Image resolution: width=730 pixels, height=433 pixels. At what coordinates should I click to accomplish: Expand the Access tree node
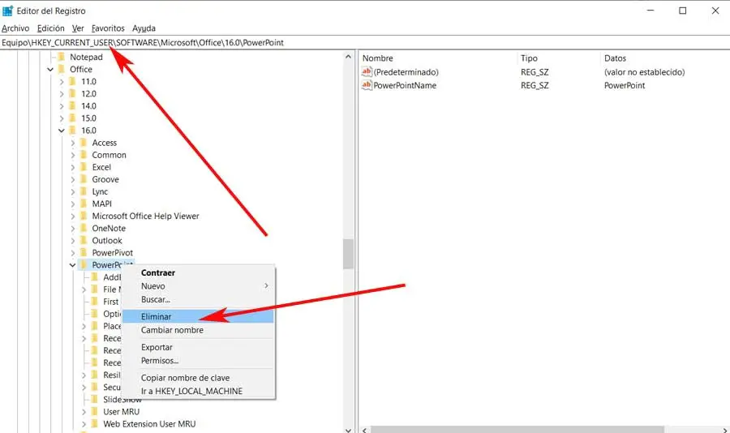pos(73,143)
